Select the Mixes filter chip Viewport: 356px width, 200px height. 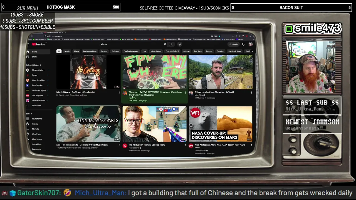point(76,51)
